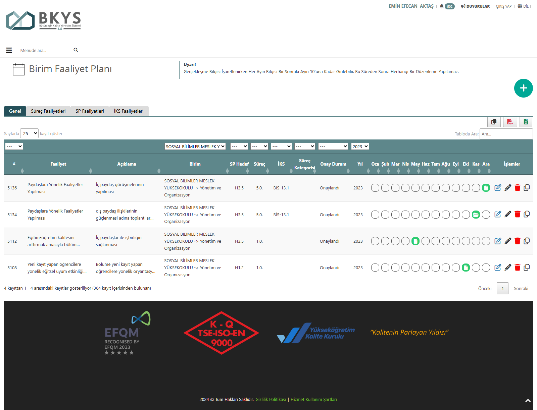Expand the SOSYAL BİLİMLER MESLEK unit dropdown
537x410 pixels.
[x=195, y=147]
